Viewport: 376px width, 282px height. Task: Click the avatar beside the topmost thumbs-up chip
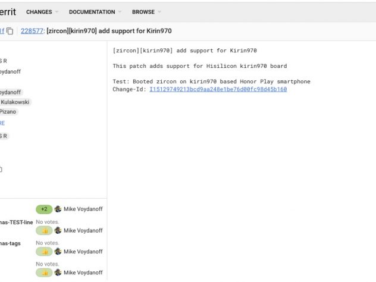(x=58, y=230)
